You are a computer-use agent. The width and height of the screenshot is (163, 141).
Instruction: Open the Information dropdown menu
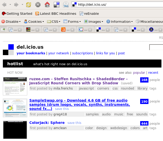[120, 21]
